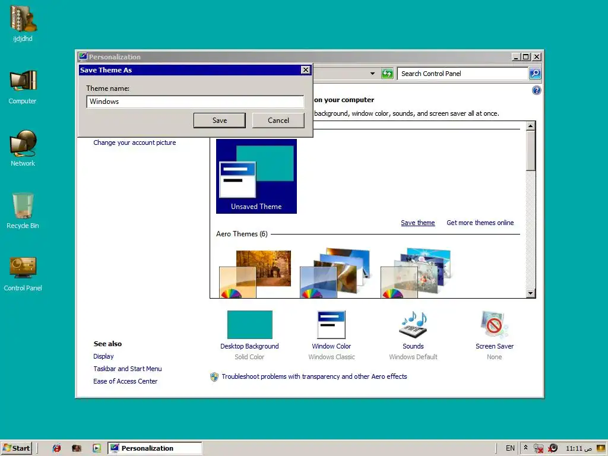Expand hidden tray icons chevron
Screen dimensions: 608x456
click(x=525, y=448)
